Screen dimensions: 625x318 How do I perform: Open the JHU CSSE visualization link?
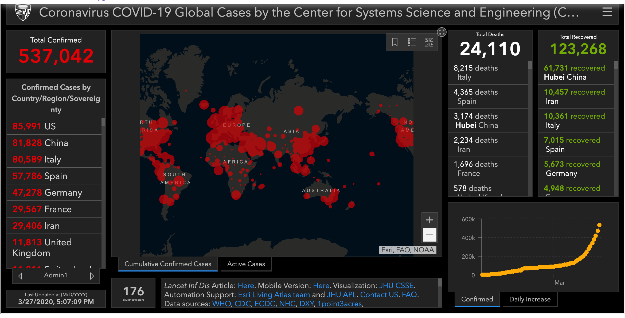[396, 285]
